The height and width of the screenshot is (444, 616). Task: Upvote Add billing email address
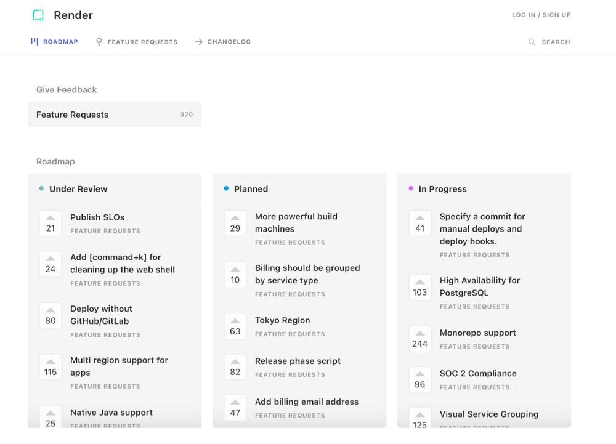(235, 408)
